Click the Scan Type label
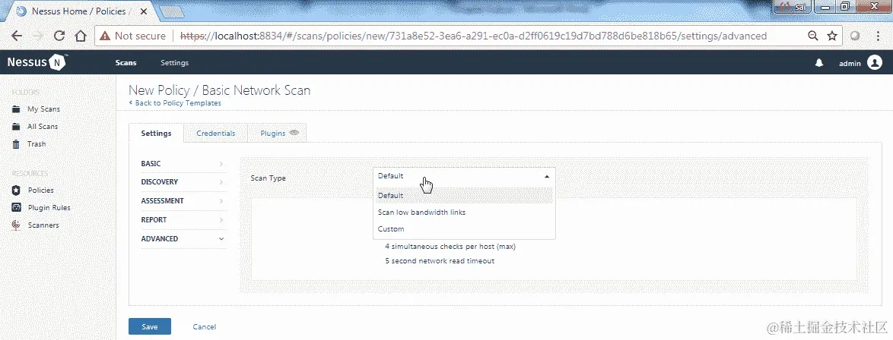The image size is (893, 340). pos(269,178)
